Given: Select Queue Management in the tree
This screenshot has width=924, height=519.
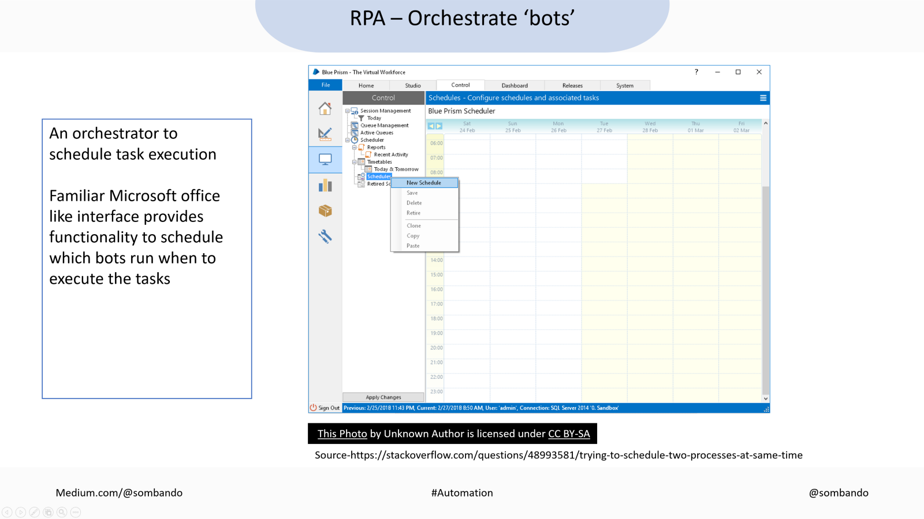Looking at the screenshot, I should pyautogui.click(x=384, y=125).
